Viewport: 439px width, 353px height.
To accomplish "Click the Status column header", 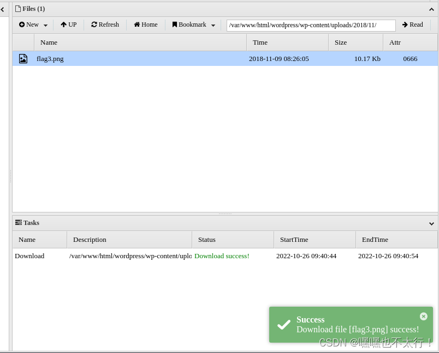I will point(233,240).
